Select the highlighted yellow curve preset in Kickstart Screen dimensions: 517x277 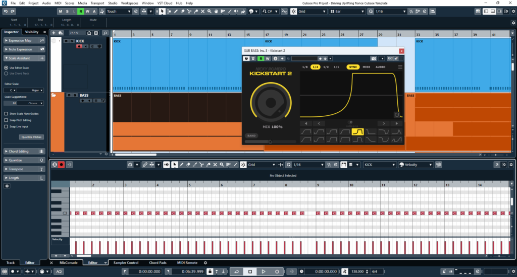point(357,131)
